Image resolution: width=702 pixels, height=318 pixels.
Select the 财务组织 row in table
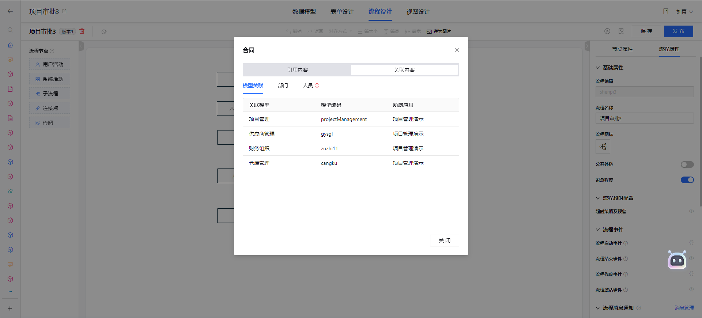click(351, 148)
